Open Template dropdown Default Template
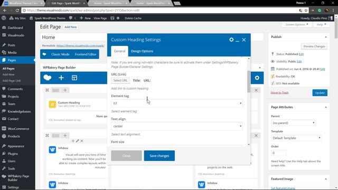Screen dimensions: 338x190 point(296,138)
